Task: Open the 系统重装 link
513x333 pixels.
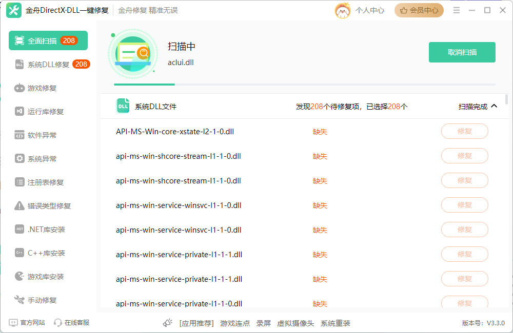Action: click(336, 323)
